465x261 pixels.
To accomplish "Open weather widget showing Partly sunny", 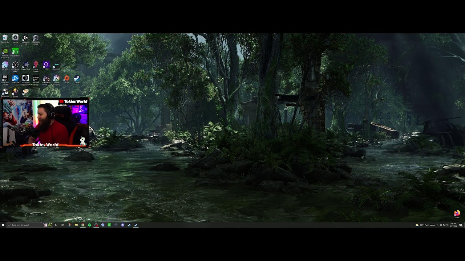I will pyautogui.click(x=425, y=225).
